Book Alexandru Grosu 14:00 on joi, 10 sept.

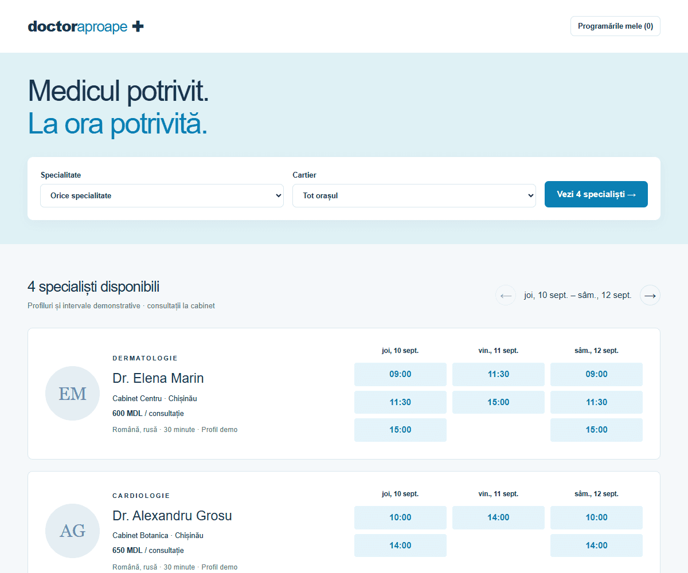(400, 545)
